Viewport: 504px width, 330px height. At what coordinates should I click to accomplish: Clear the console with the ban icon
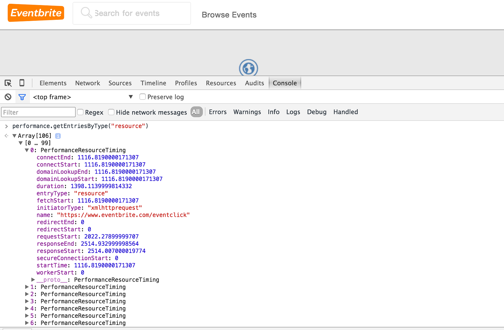pos(8,97)
